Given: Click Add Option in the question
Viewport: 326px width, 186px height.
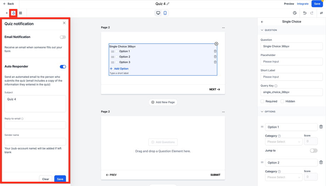Looking at the screenshot, I should click(119, 69).
